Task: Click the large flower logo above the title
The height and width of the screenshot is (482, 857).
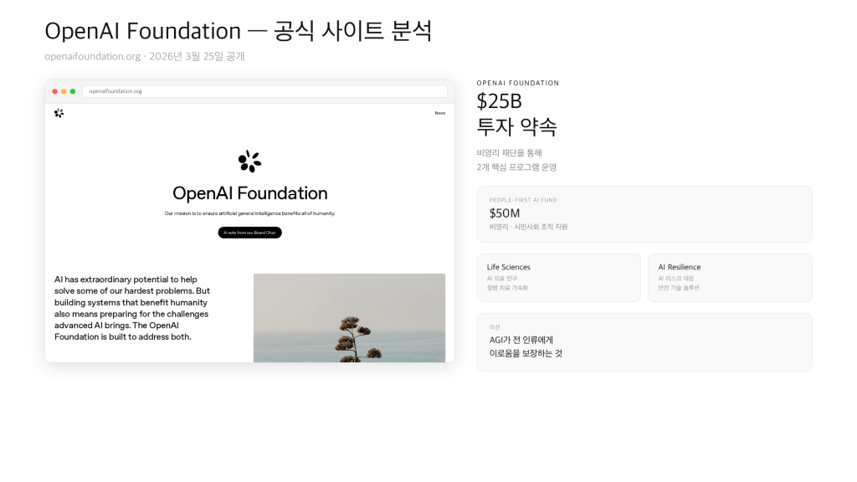Action: click(249, 162)
